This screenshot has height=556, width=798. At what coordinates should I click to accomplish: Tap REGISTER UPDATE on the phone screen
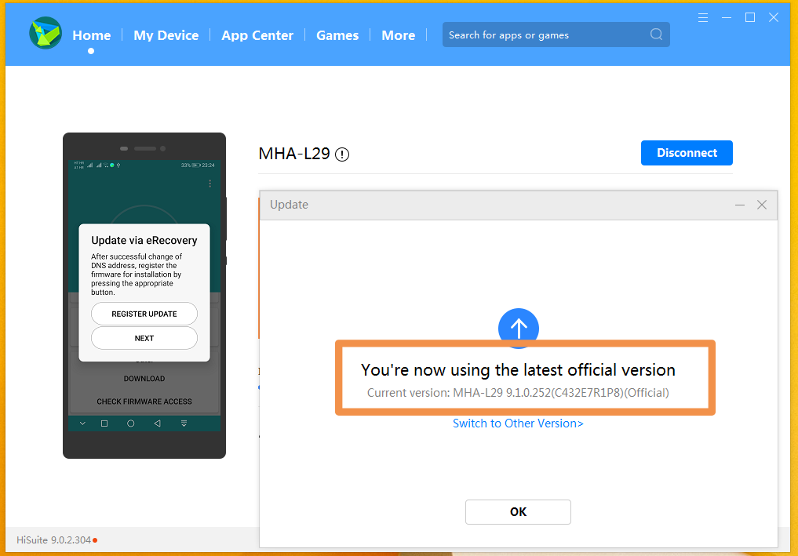pyautogui.click(x=144, y=314)
